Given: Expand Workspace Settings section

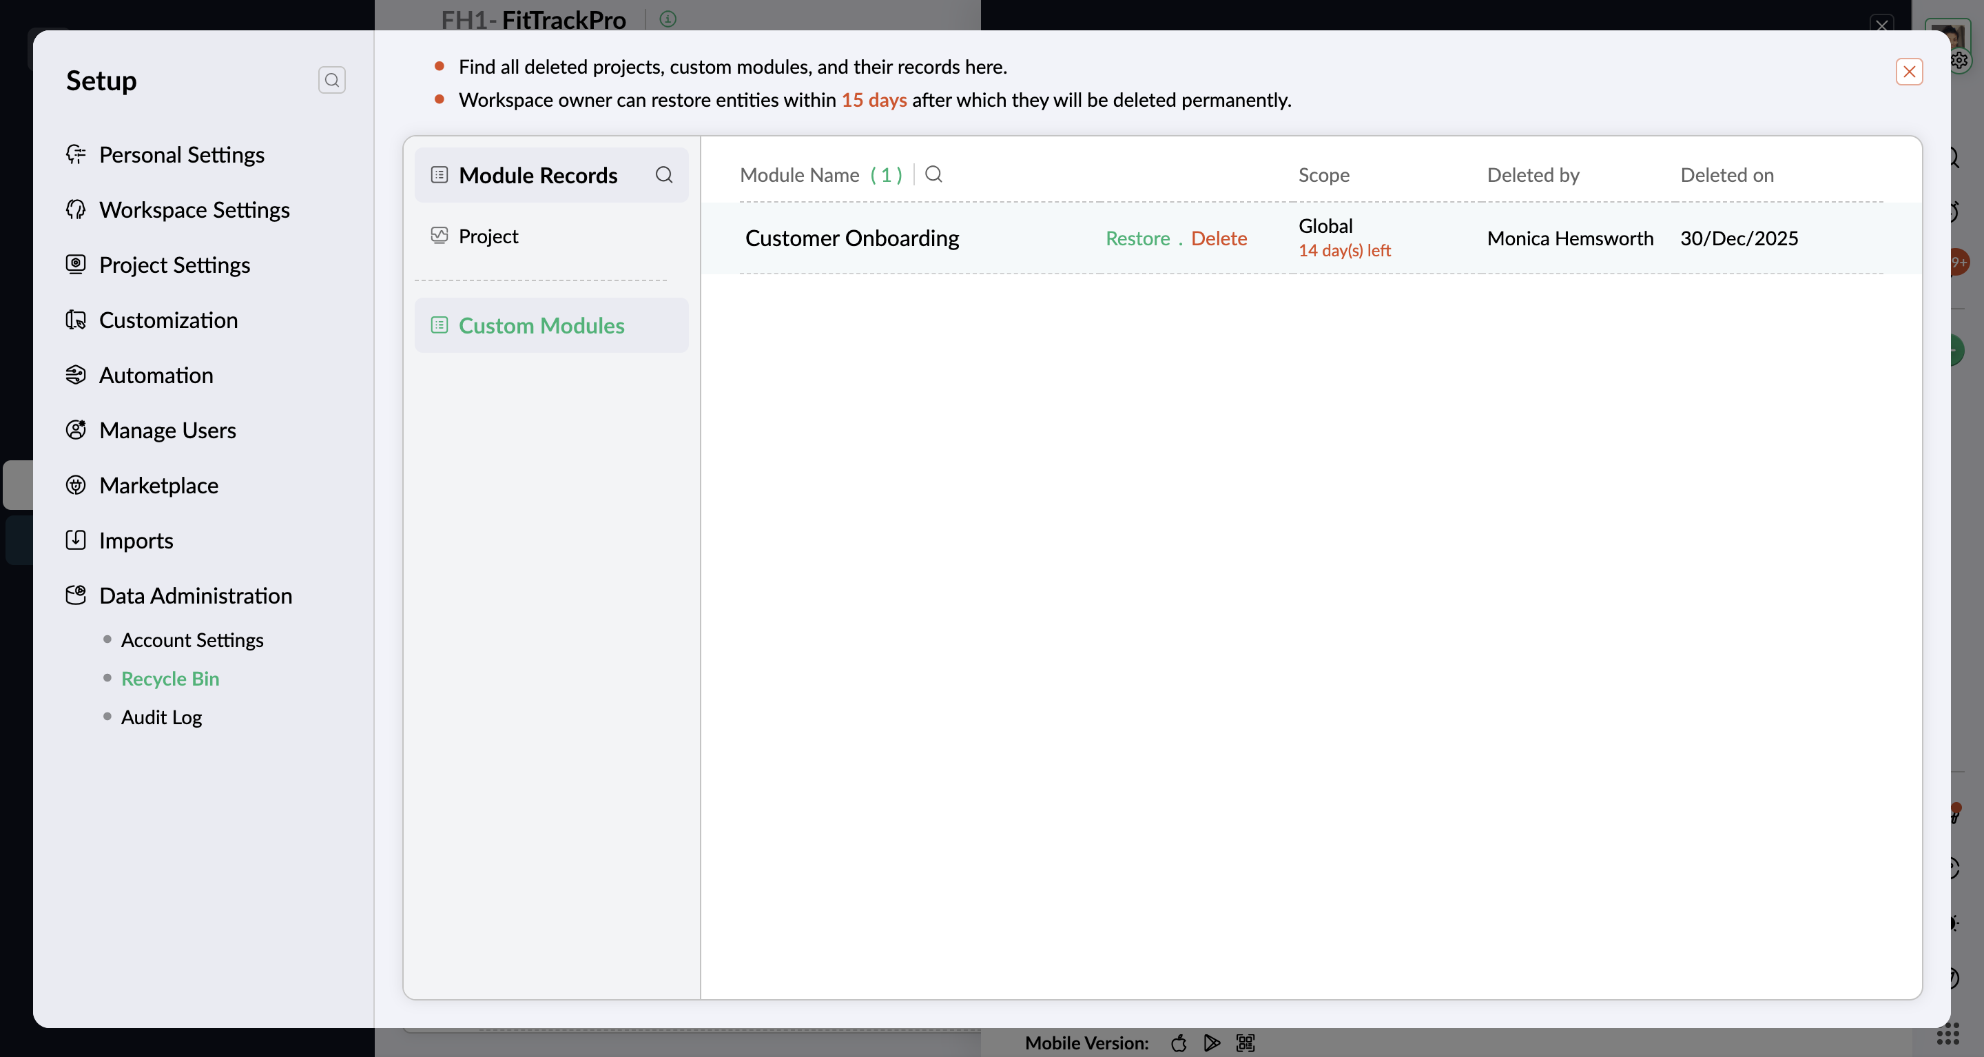Looking at the screenshot, I should (x=194, y=209).
